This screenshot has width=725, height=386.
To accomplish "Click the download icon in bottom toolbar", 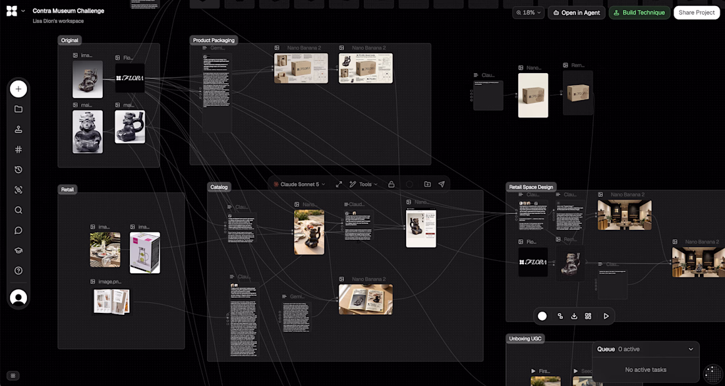I will (x=574, y=316).
